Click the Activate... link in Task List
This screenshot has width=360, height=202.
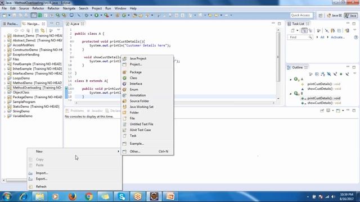point(337,37)
